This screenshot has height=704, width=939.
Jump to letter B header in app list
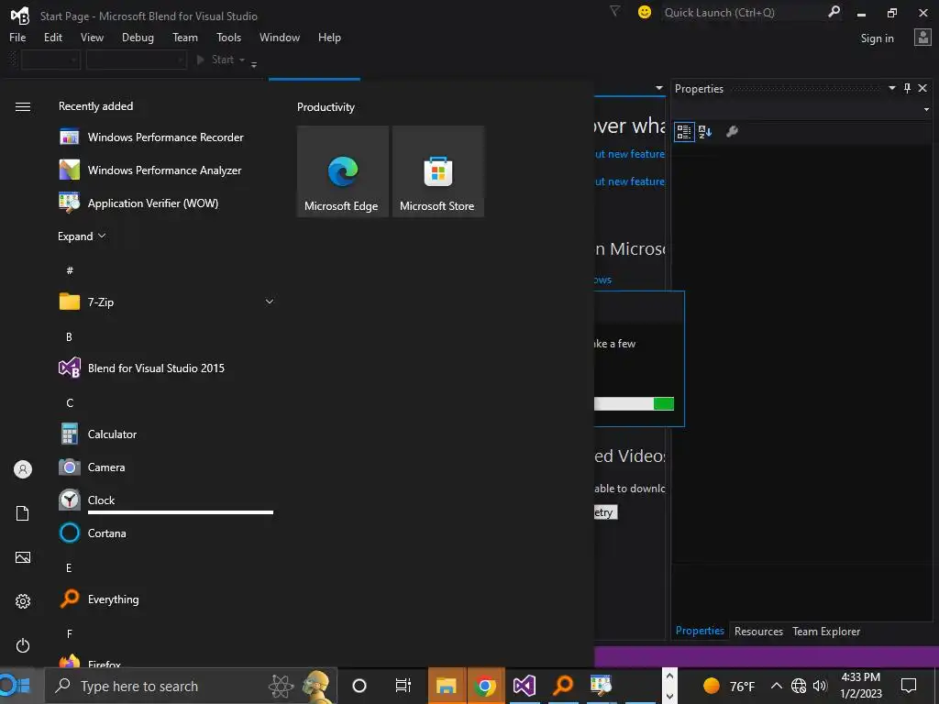(69, 337)
